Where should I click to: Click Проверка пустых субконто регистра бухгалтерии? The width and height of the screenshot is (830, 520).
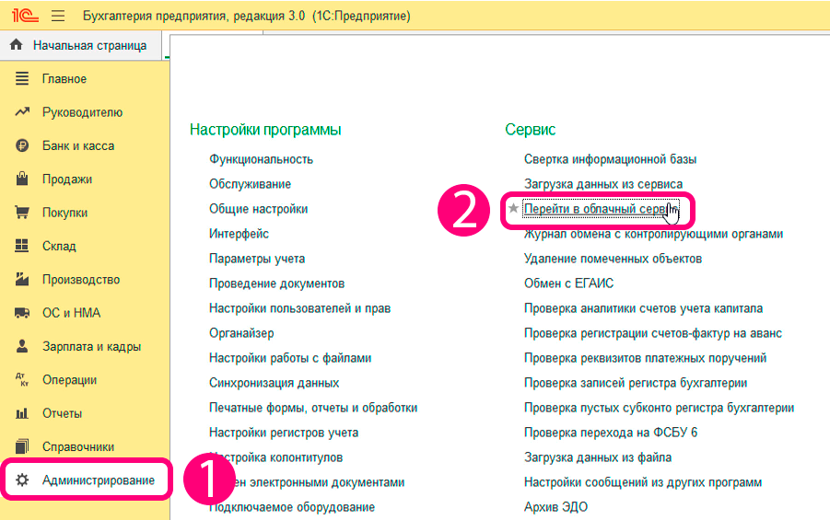click(659, 408)
